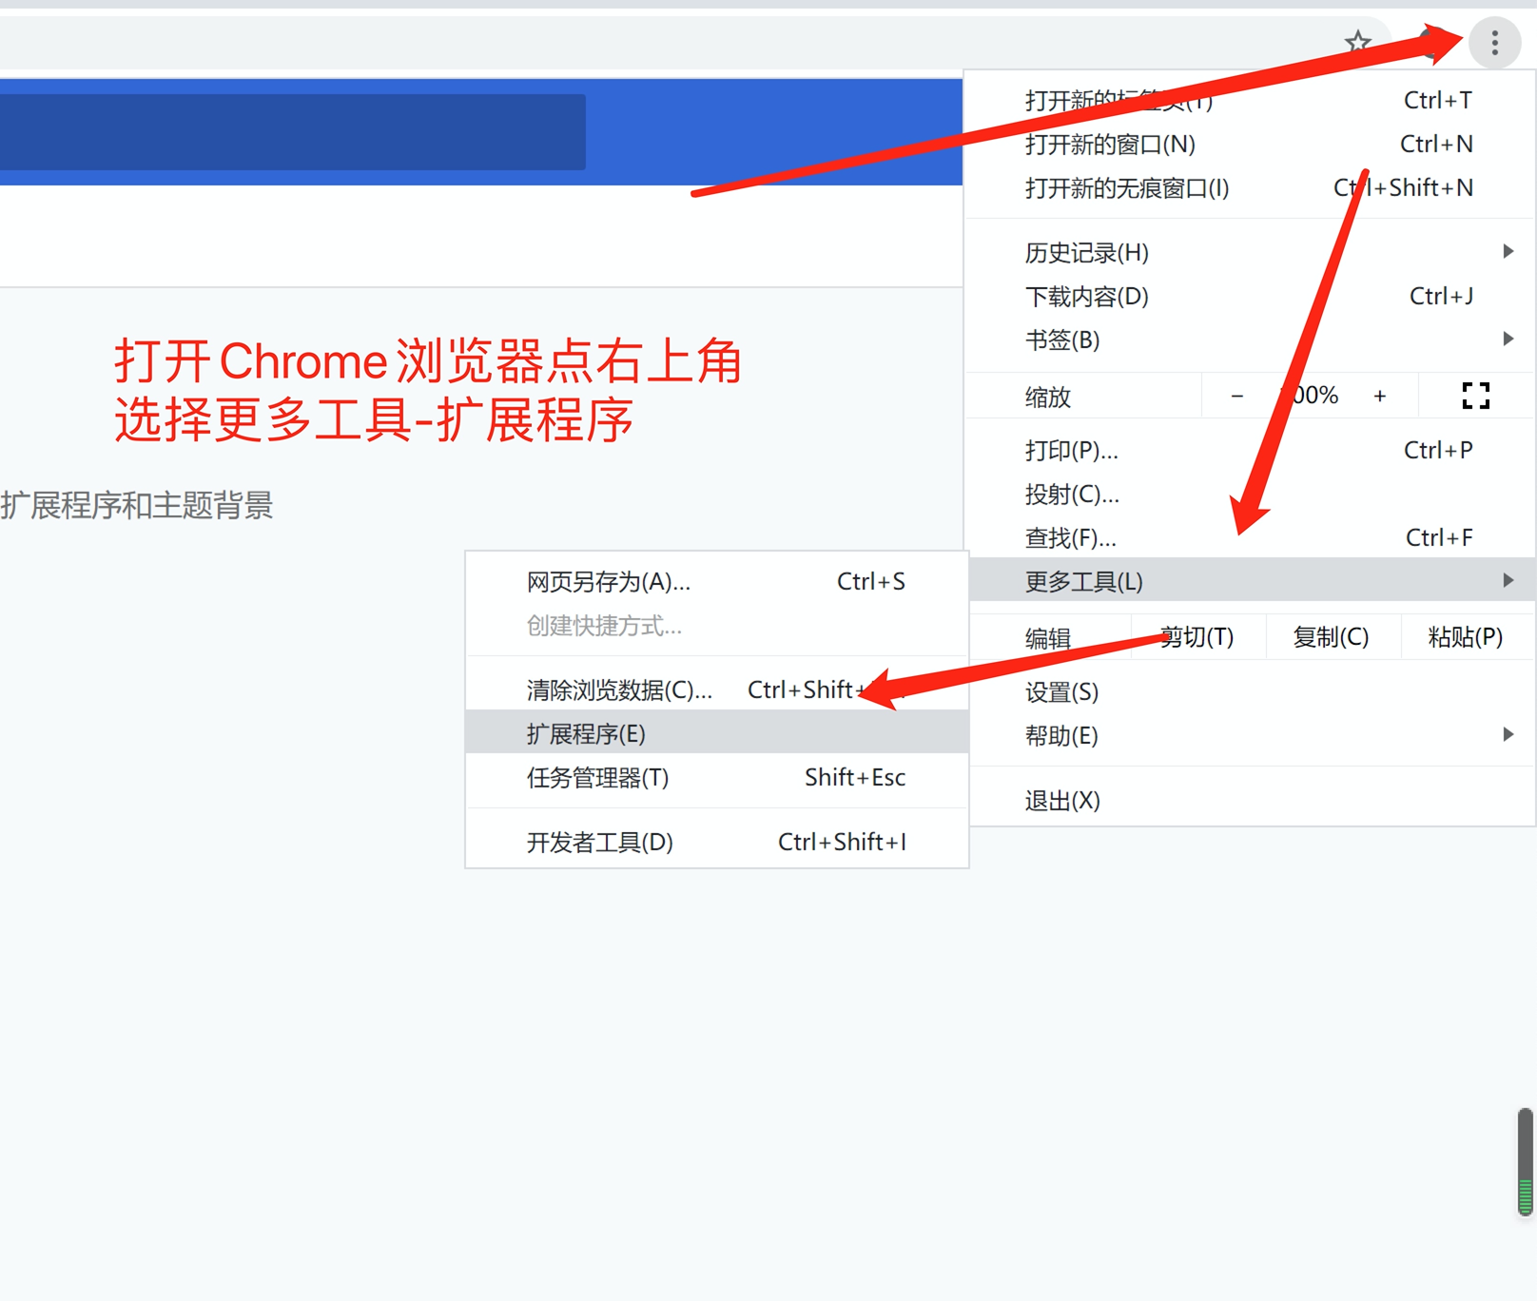Screen dimensions: 1537x1301
Task: Select Cast (投射) menu entry
Action: point(1250,494)
